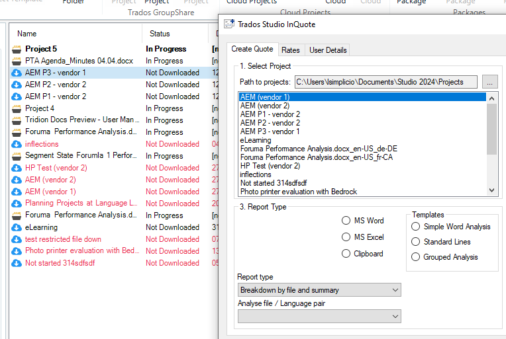Select AEM (vendor 1) in InQuote project list
The height and width of the screenshot is (339, 506).
click(x=363, y=97)
